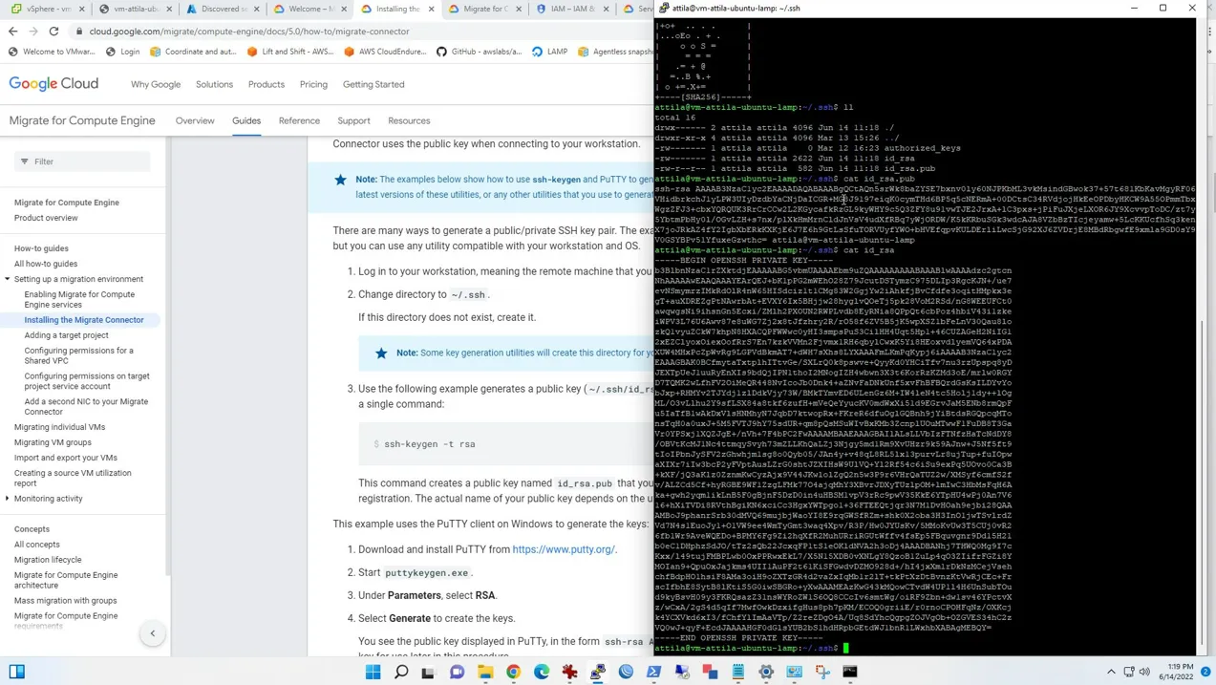Viewport: 1216px width, 685px height.
Task: Click the padlock icon in the address bar
Action: pyautogui.click(x=79, y=32)
